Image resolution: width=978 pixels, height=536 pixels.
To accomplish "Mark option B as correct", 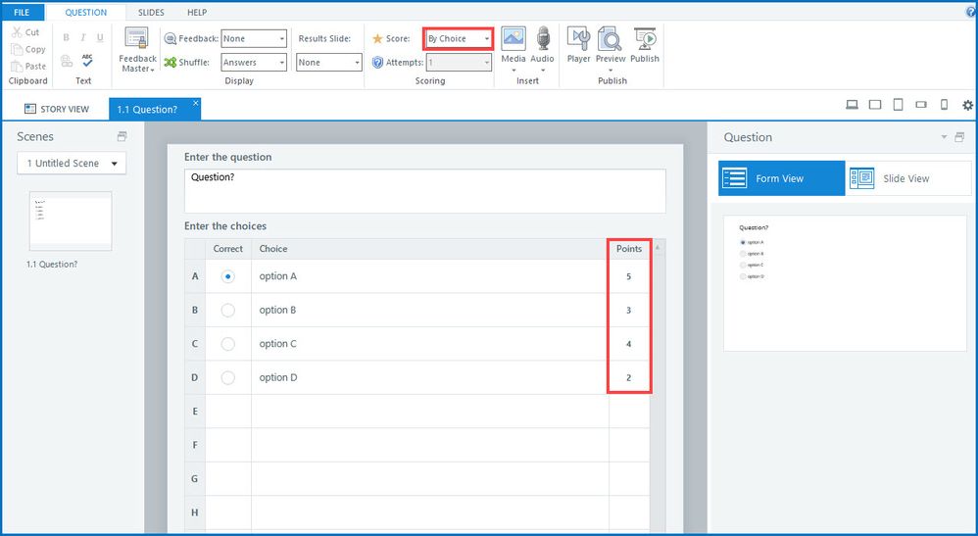I will (228, 311).
